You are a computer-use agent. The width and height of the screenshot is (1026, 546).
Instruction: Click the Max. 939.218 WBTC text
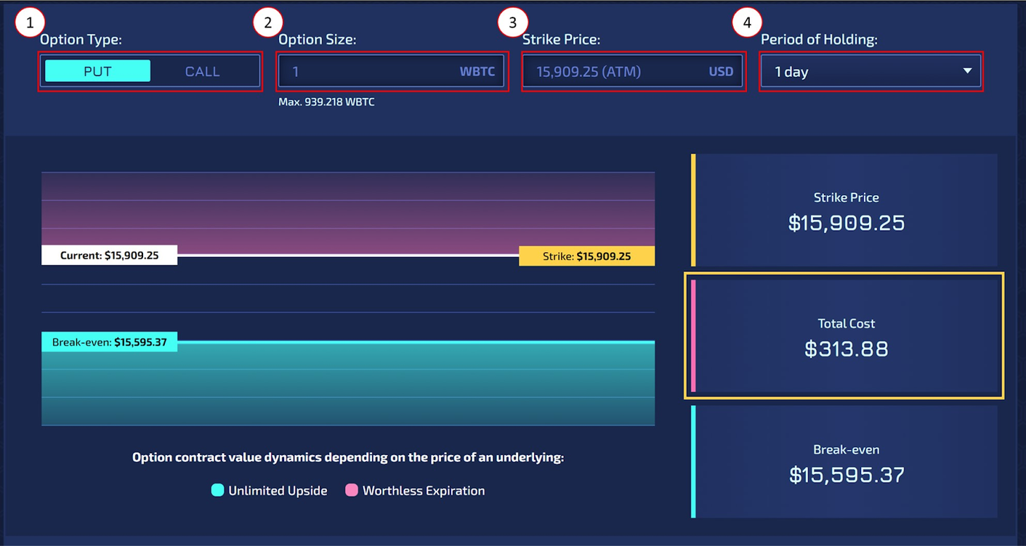click(326, 102)
